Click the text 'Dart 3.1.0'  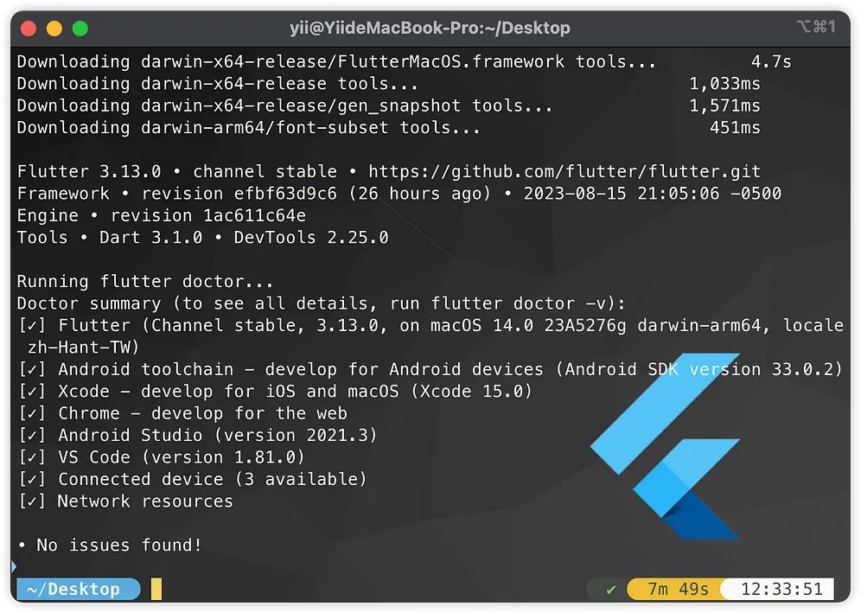click(151, 237)
